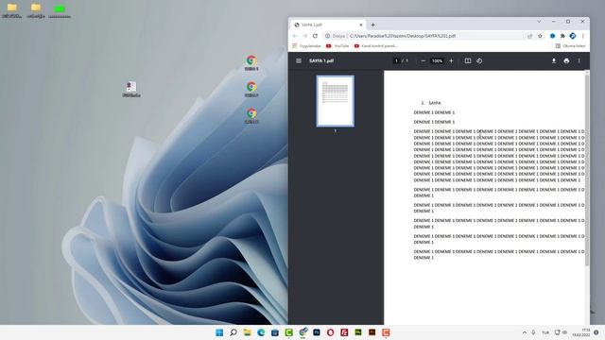Open Photoshop from the taskbar
The height and width of the screenshot is (340, 605).
tap(317, 332)
